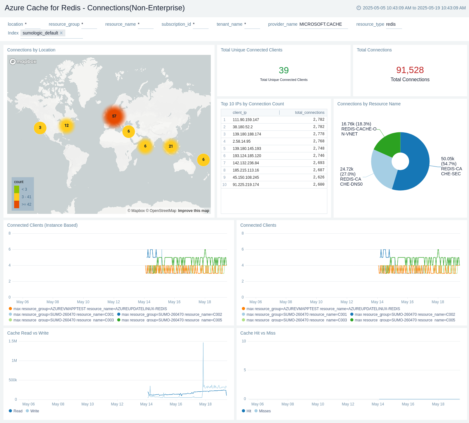
Task: Click the orange '>= 42' legend swatch
Action: click(17, 204)
